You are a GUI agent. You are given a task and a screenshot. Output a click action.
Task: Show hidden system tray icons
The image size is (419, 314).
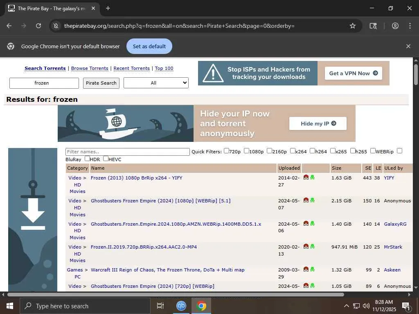click(x=346, y=306)
